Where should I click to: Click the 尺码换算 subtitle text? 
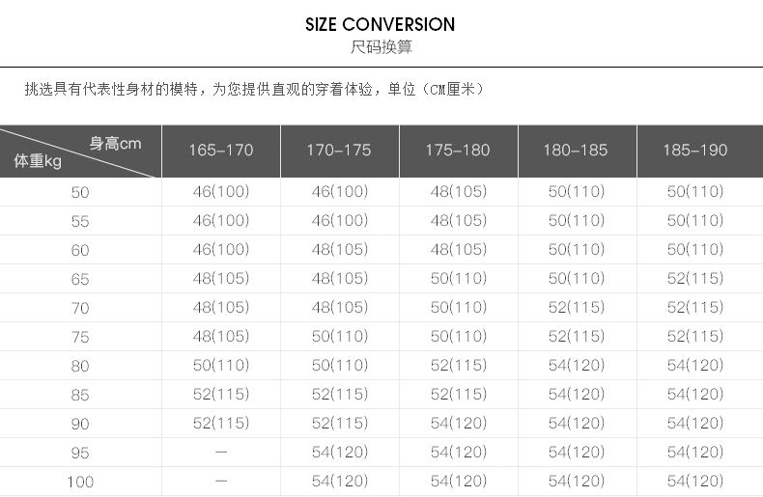(381, 47)
